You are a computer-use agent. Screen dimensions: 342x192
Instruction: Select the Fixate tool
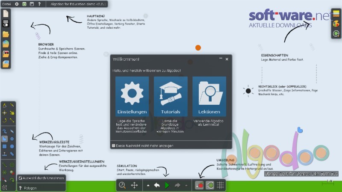tap(12, 165)
